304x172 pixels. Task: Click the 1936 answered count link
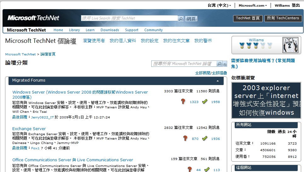tap(215, 139)
